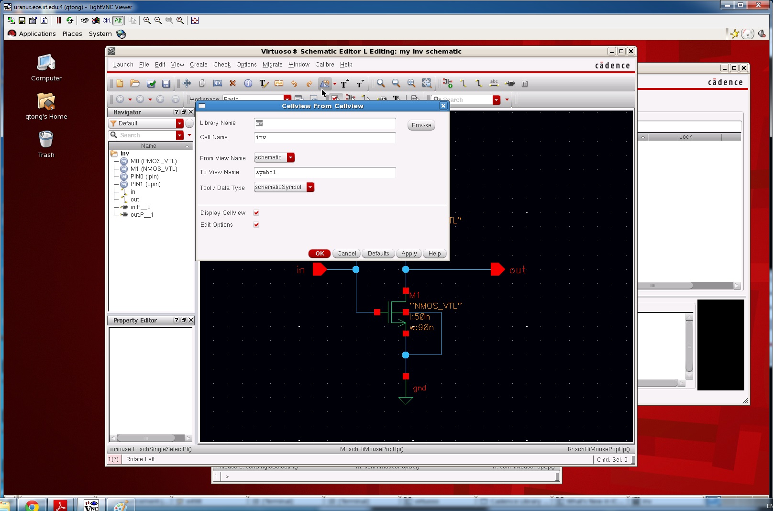Click the Create Instance icon

coord(448,83)
